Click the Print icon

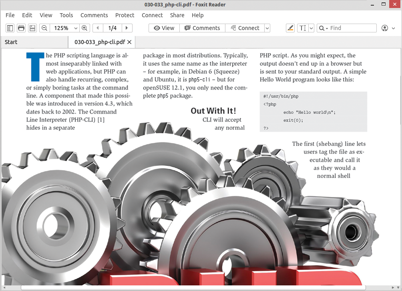click(x=20, y=28)
